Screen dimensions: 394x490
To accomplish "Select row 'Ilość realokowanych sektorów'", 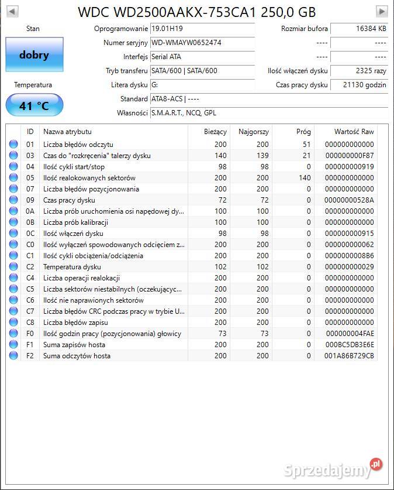I will pyautogui.click(x=192, y=177).
